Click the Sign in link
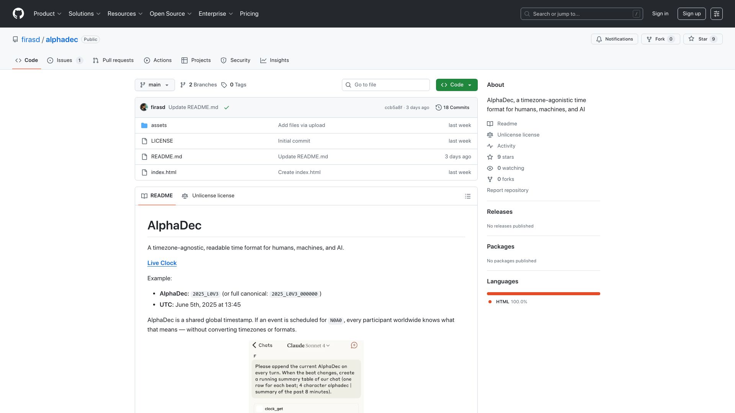Screen dimensions: 735x413 (660, 14)
